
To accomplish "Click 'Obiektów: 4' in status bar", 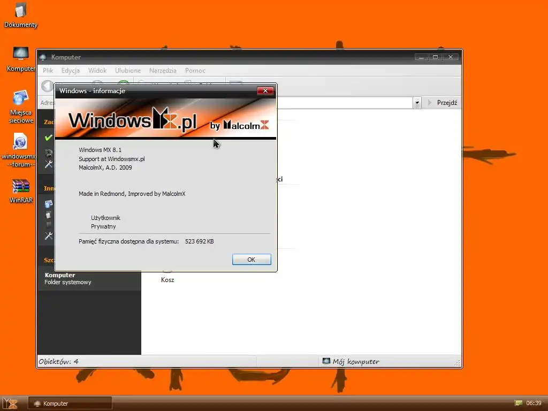I will tap(59, 361).
